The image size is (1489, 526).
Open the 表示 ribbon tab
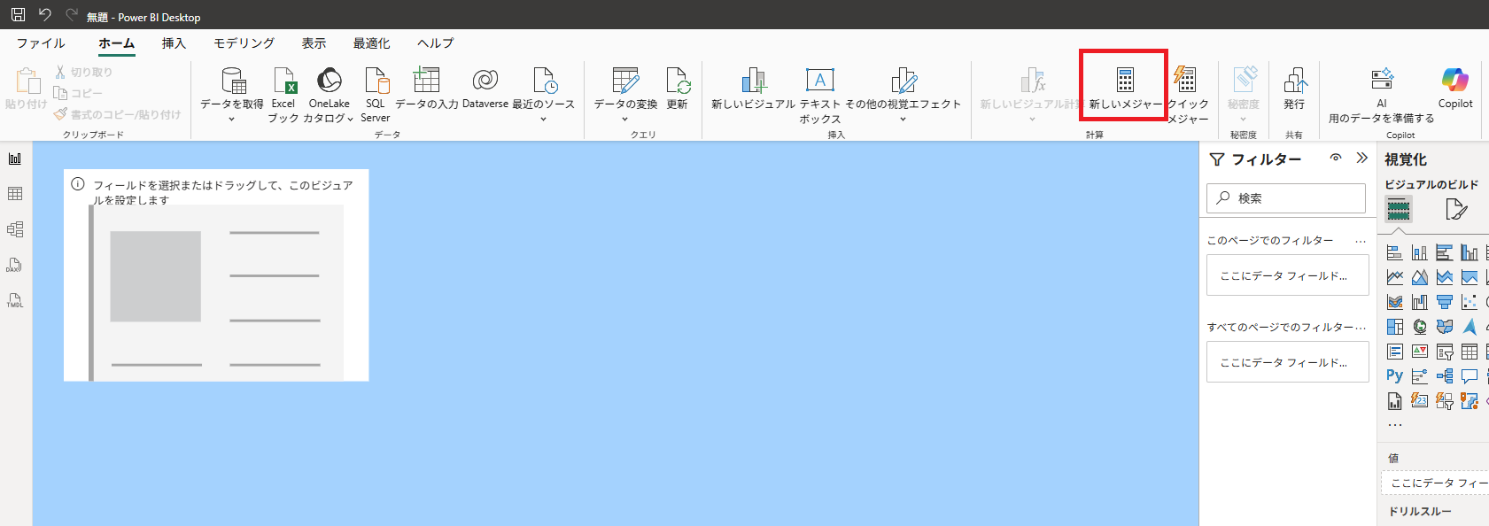314,43
